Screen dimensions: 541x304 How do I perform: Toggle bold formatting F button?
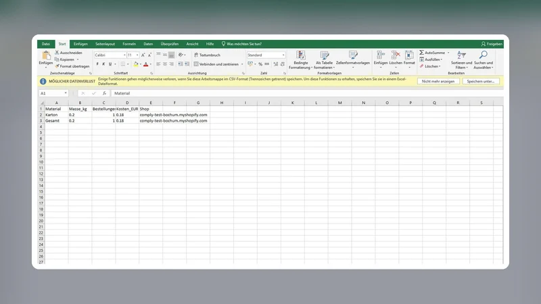(x=97, y=64)
